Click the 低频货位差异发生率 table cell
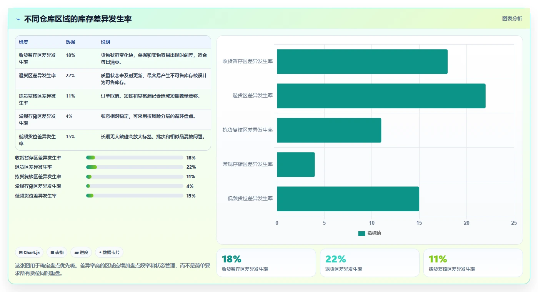 click(38, 140)
